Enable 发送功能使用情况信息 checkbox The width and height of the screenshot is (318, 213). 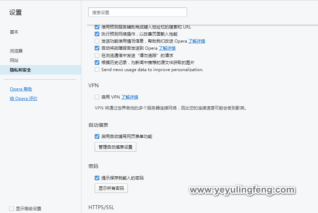[97, 41]
